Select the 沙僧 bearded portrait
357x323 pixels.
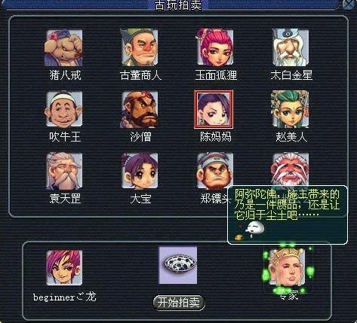pyautogui.click(x=139, y=109)
